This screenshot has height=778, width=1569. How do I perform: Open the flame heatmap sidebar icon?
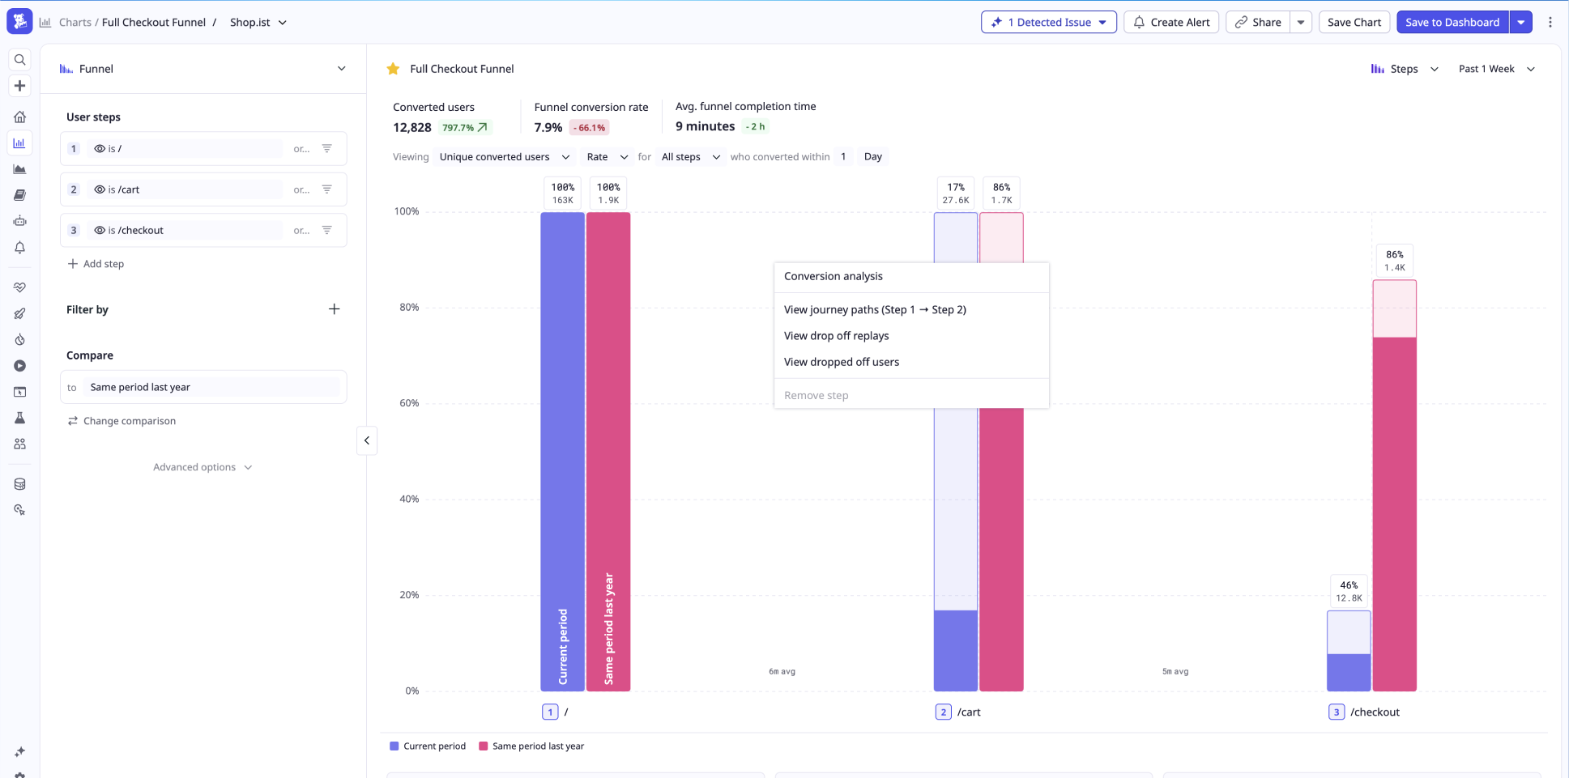[x=20, y=340]
